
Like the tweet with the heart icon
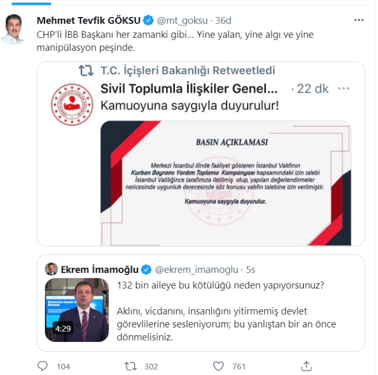[219, 366]
